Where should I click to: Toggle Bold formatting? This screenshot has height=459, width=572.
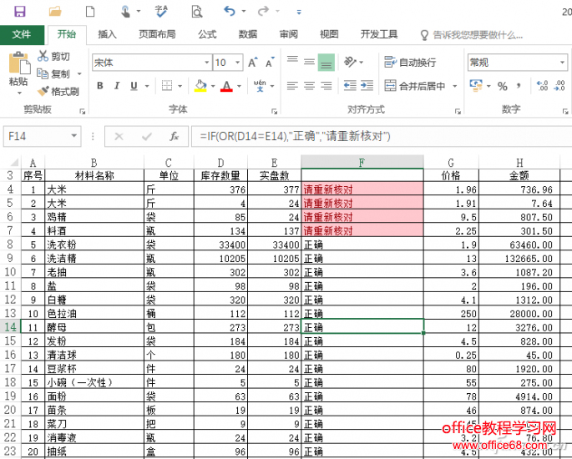100,86
